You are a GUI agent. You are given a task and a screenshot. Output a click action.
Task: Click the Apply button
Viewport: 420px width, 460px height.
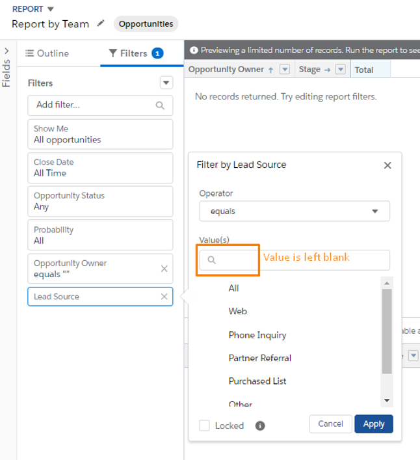click(x=374, y=424)
